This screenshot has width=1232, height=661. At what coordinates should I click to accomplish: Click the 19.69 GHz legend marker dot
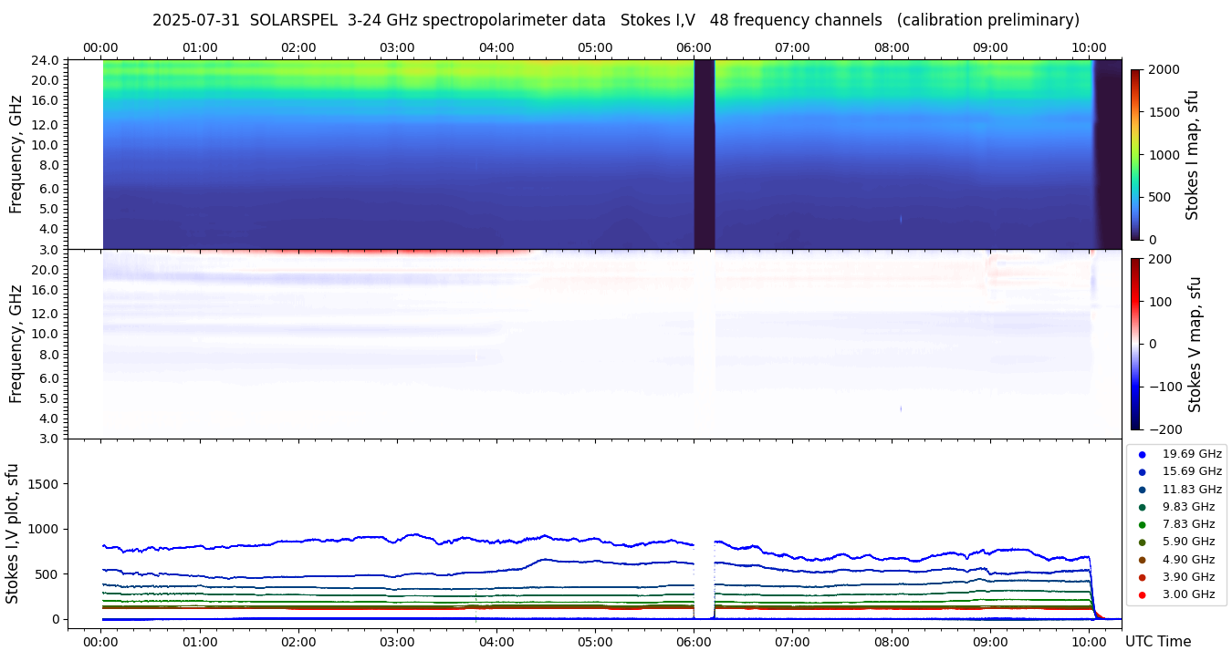click(x=1142, y=454)
